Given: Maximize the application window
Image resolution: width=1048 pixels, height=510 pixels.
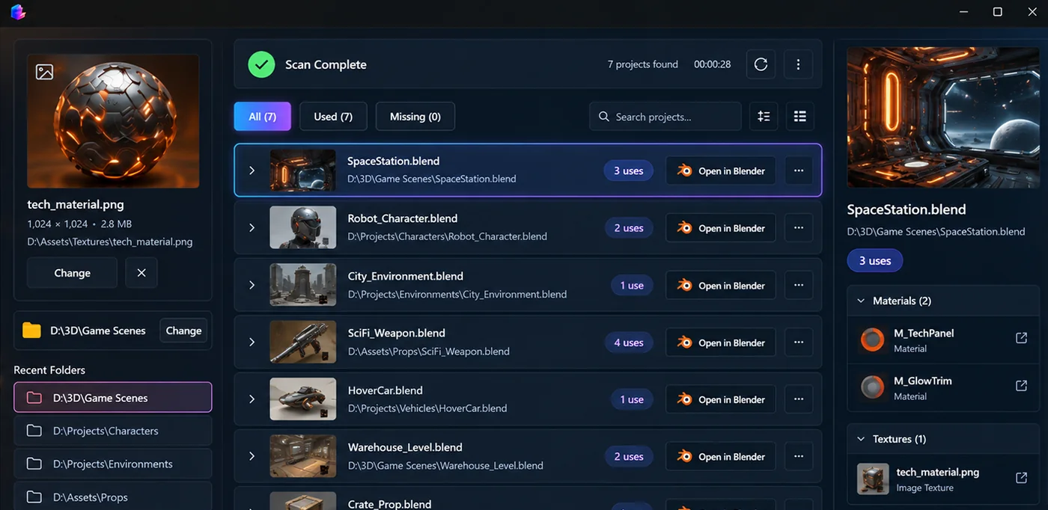Looking at the screenshot, I should point(998,11).
